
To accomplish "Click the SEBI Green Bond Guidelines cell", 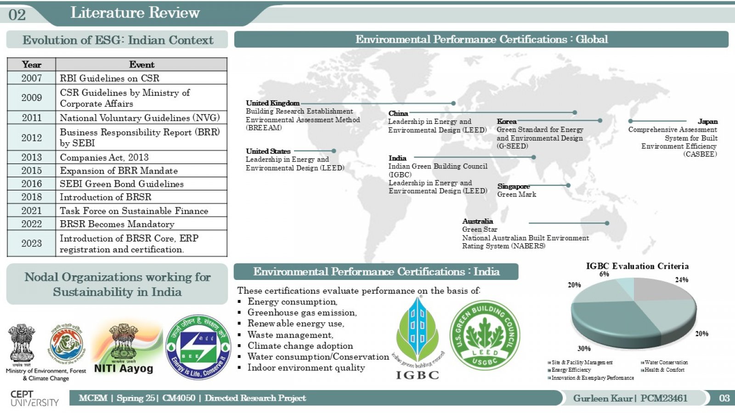I will click(x=141, y=184).
